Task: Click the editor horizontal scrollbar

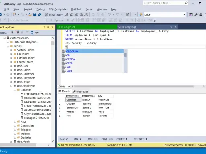Action: (x=134, y=87)
